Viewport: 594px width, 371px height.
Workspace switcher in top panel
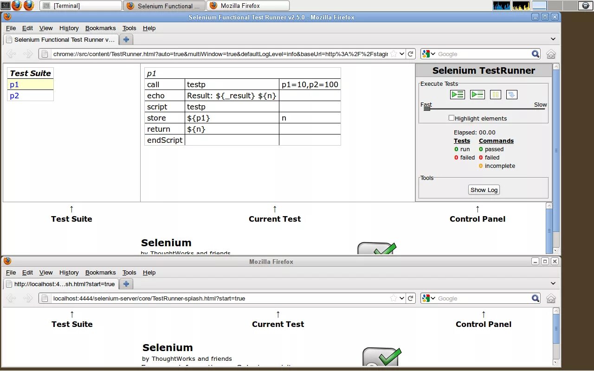[554, 6]
